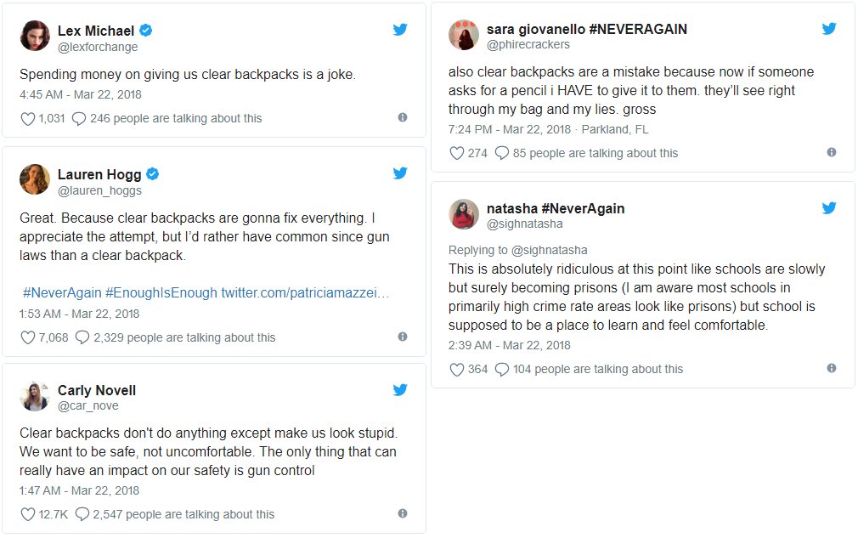
Task: Open info icon on Lauren Hogg's tweet
Action: pyautogui.click(x=402, y=337)
